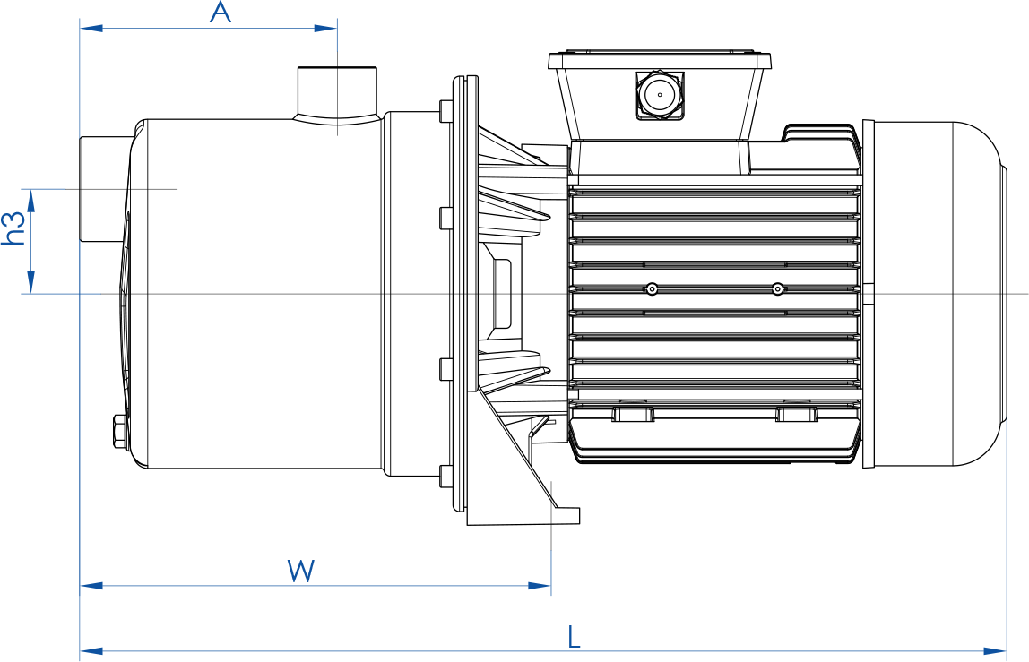Screen dimensions: 1029x662
Task: Click the right screw on motor fins
Action: pyautogui.click(x=777, y=288)
